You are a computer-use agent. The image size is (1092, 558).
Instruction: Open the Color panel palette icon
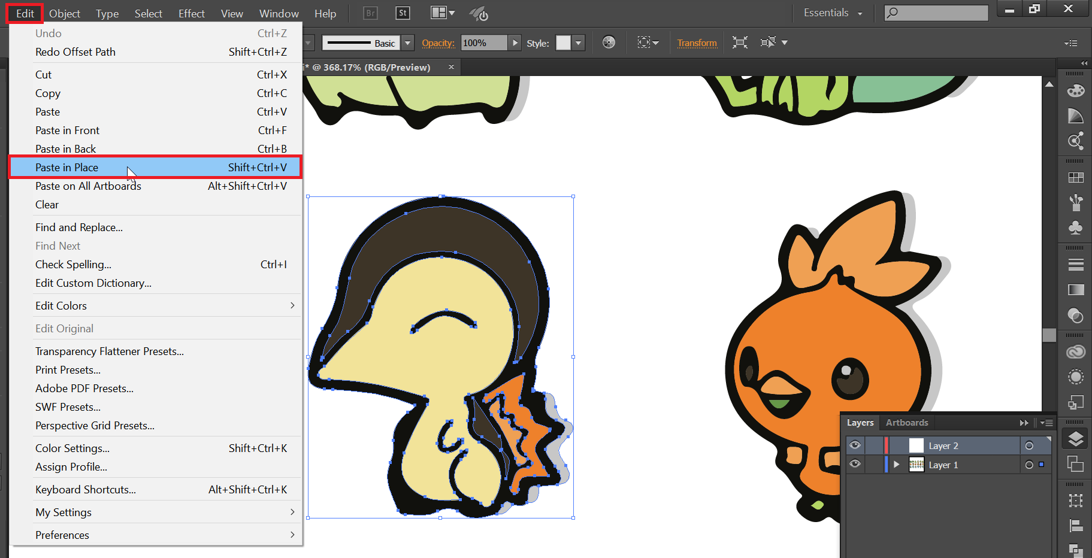tap(1076, 90)
